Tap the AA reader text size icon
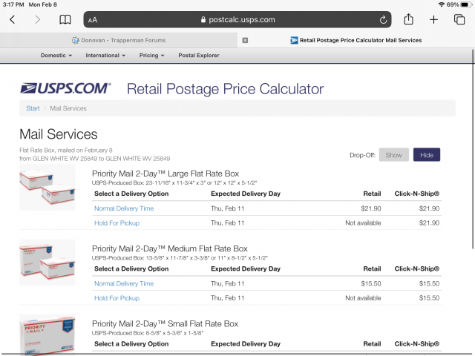This screenshot has height=356, width=475. point(92,20)
